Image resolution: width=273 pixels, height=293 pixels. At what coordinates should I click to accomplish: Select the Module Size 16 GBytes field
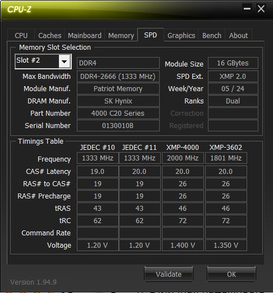[x=233, y=63]
